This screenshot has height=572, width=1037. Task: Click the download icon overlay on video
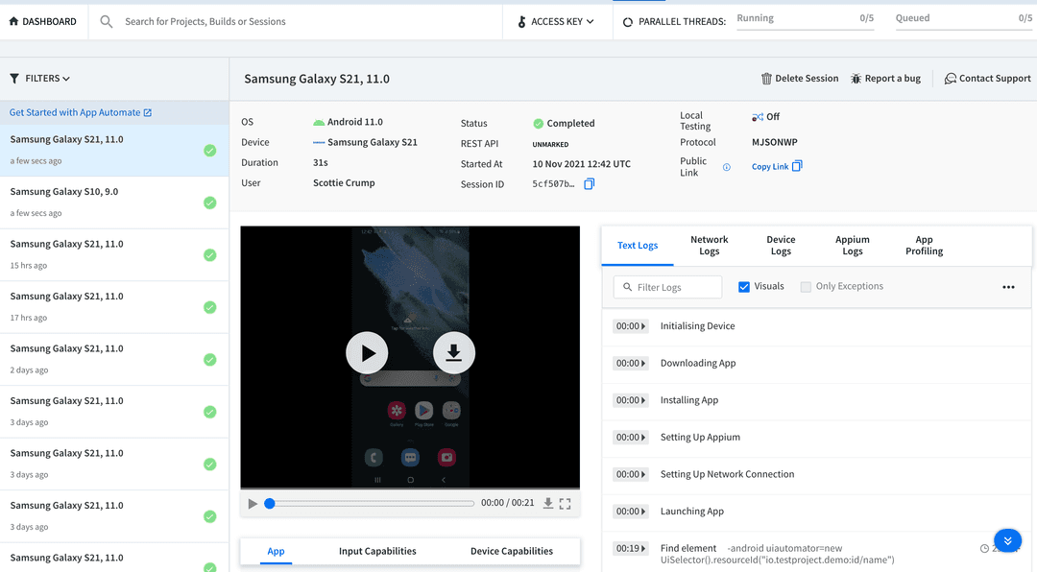click(x=454, y=353)
